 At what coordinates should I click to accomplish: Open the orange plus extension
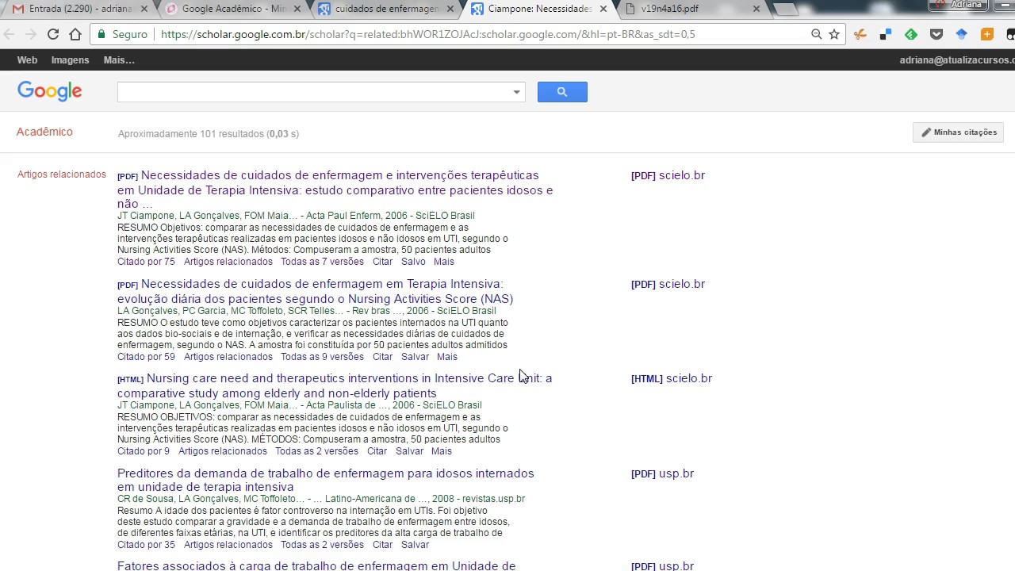click(987, 34)
